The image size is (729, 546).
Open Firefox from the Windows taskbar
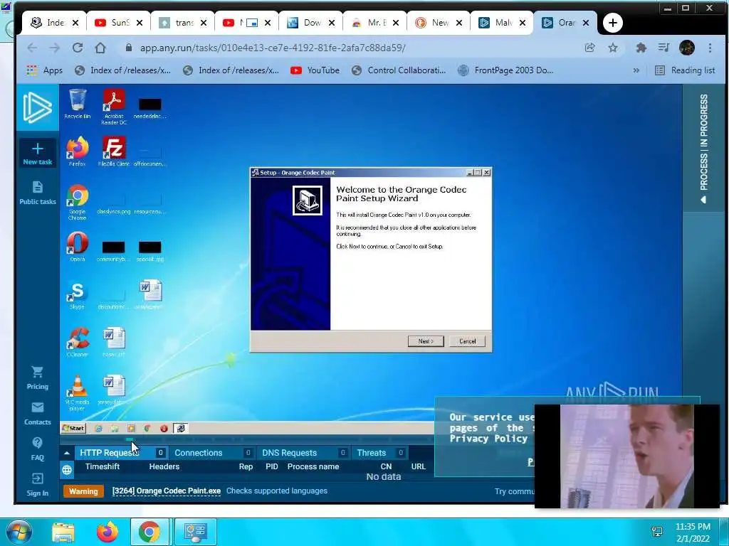(107, 532)
